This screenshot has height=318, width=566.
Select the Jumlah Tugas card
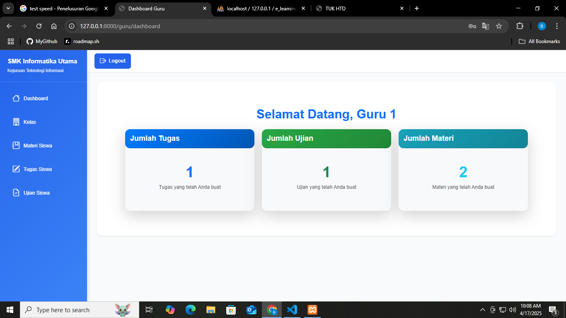(190, 170)
